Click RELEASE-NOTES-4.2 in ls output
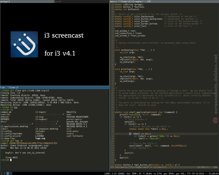This screenshot has height=175, width=219. 77,124
